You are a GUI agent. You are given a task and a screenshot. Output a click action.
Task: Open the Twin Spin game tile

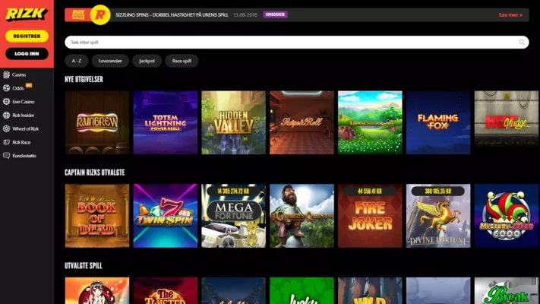[x=166, y=216]
